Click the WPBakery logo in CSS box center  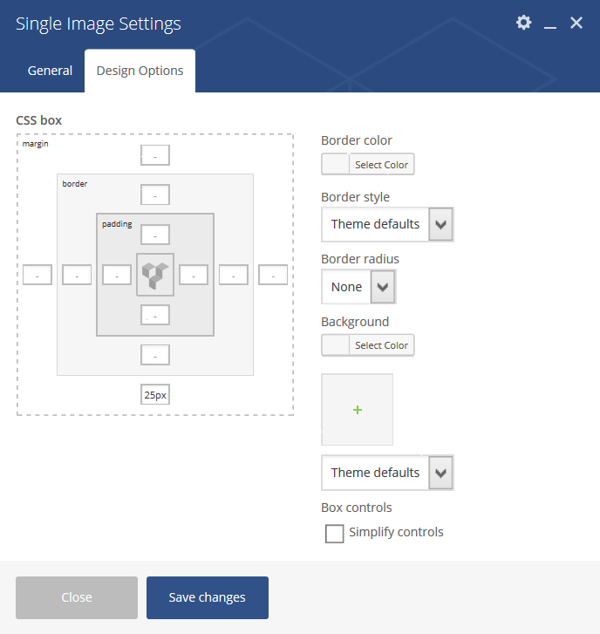pos(155,275)
